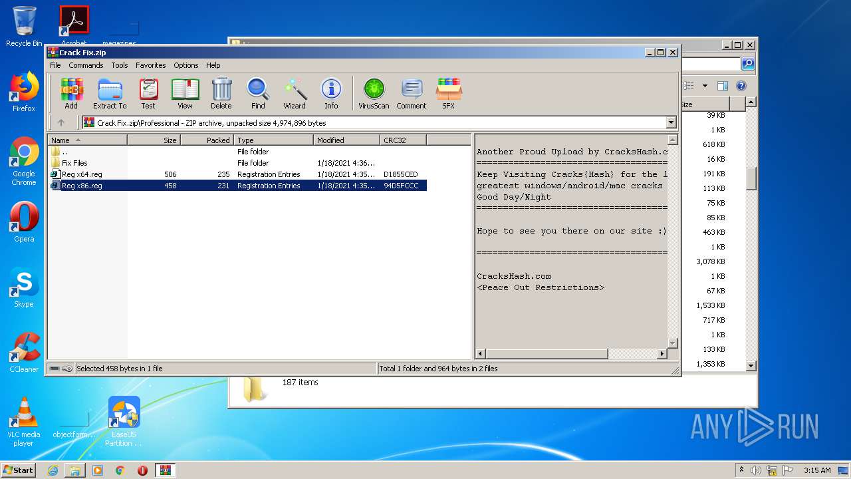The height and width of the screenshot is (479, 851).
Task: Click the Chrome taskbar icon
Action: click(x=120, y=470)
